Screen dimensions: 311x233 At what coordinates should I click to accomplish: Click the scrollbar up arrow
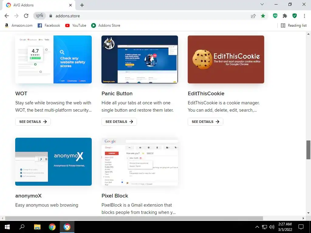[308, 34]
